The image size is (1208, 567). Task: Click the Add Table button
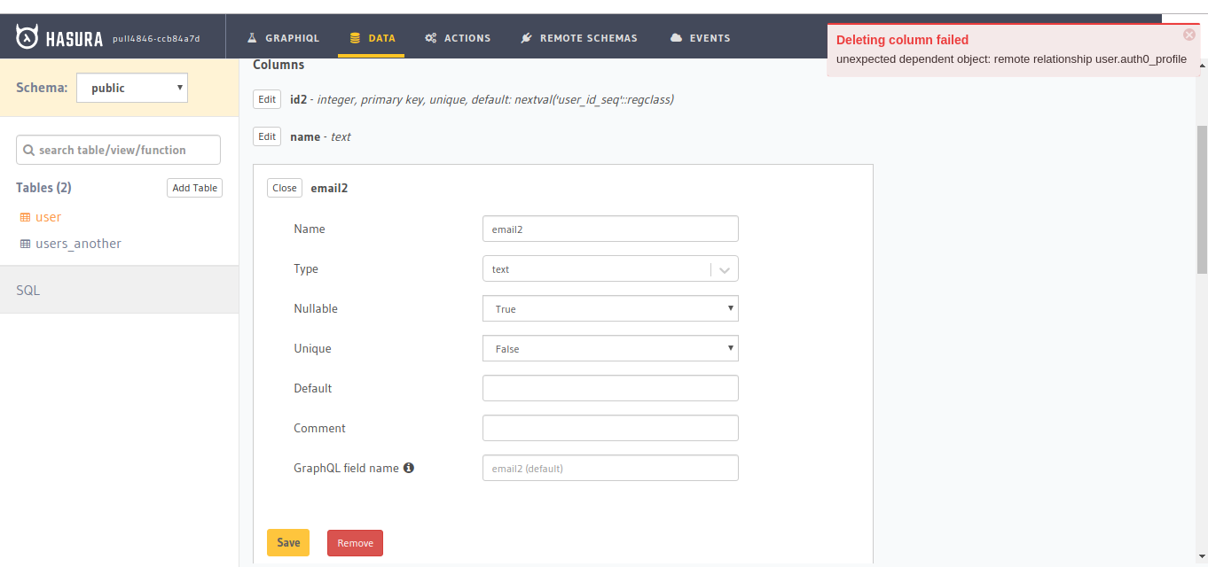[194, 188]
